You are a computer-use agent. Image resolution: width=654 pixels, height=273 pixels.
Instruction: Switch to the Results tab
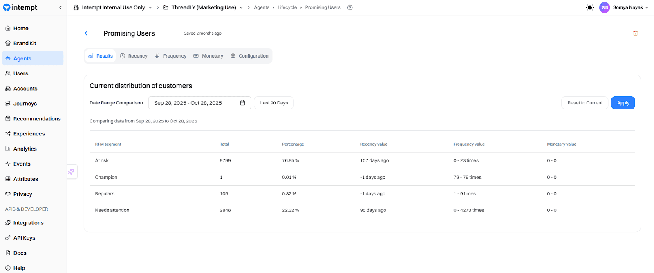pyautogui.click(x=101, y=56)
